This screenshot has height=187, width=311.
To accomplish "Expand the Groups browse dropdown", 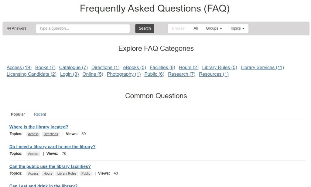I will tap(214, 28).
